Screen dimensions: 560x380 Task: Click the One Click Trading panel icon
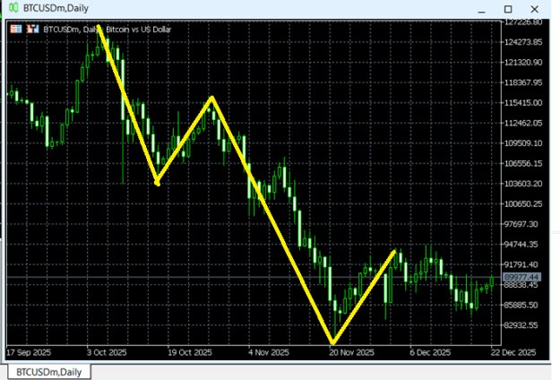pyautogui.click(x=33, y=29)
